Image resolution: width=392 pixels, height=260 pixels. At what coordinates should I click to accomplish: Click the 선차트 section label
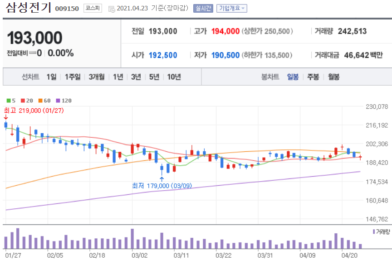click(30, 77)
